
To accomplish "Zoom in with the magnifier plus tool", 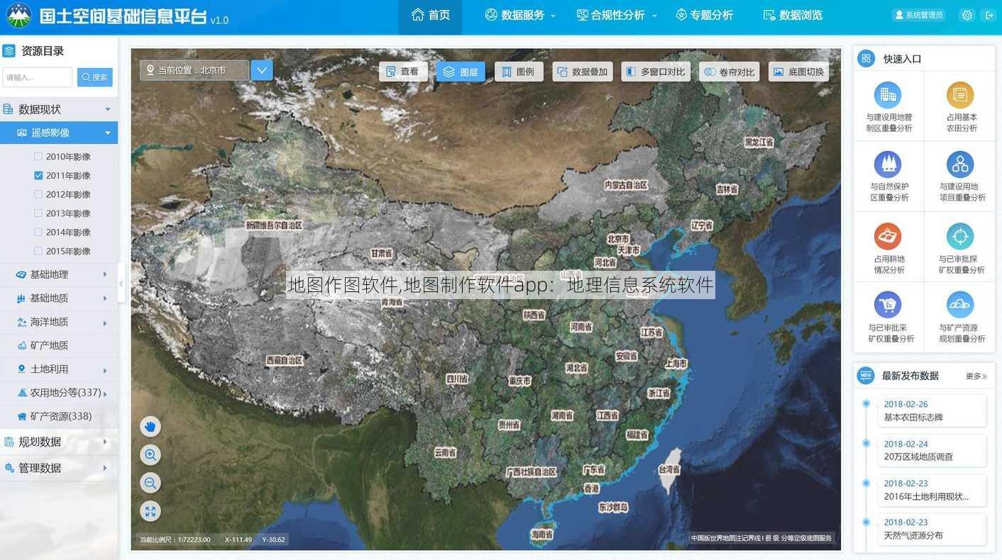I will (150, 455).
